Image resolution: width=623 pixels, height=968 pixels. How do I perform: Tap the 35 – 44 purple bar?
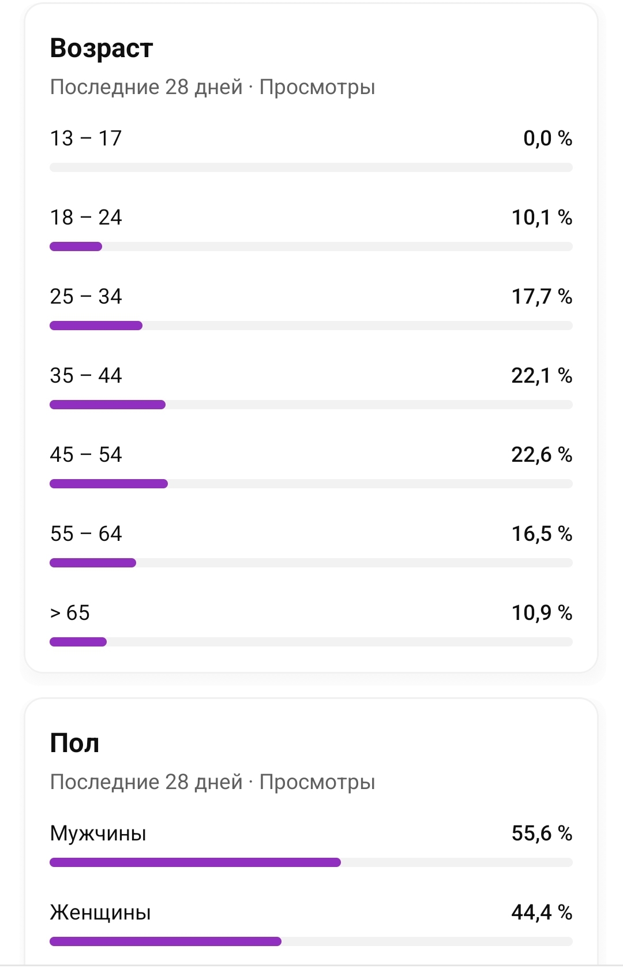tap(108, 405)
